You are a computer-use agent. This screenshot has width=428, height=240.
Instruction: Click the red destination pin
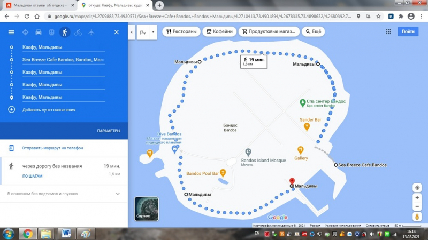coord(292,182)
